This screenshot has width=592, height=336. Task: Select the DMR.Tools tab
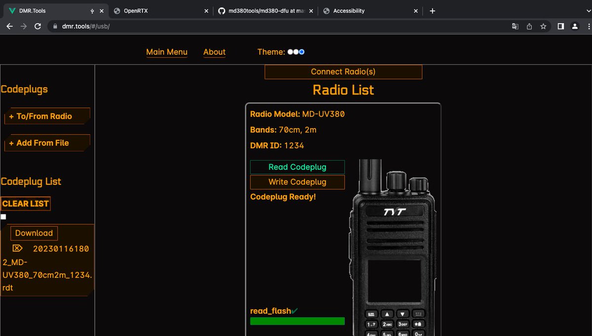pos(56,11)
